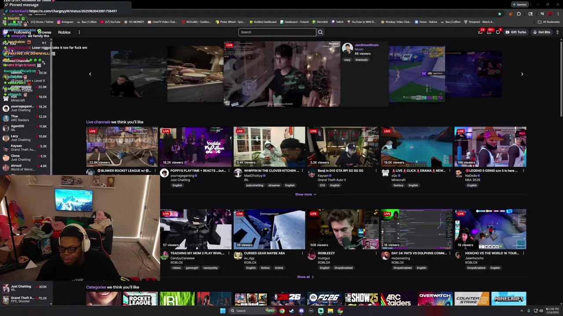Expand Show more under live channels
The image size is (563, 316).
pos(305,194)
